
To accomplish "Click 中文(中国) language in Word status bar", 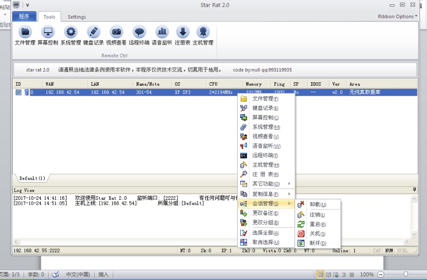I will [x=78, y=275].
